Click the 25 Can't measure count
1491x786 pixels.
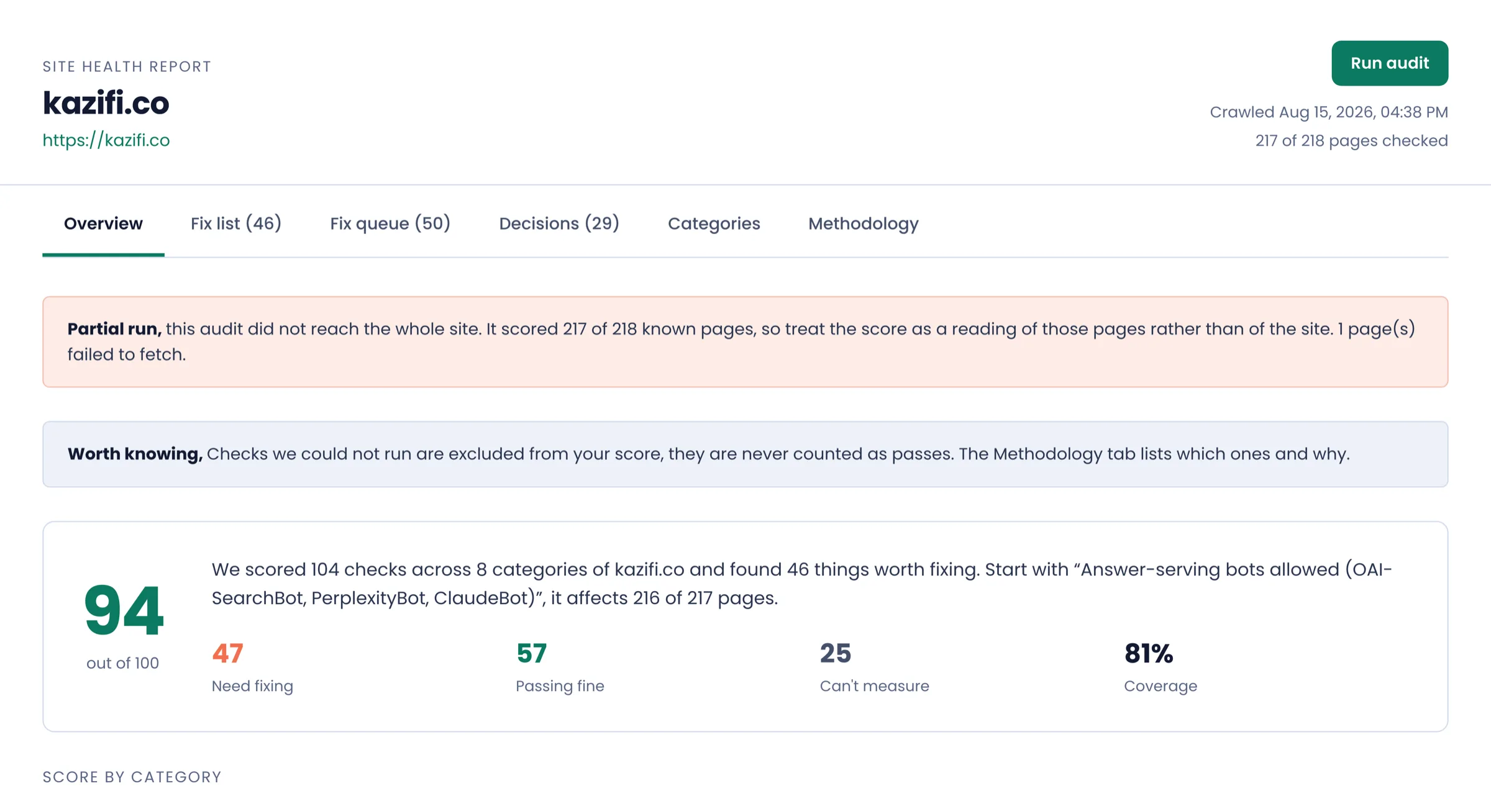tap(836, 653)
